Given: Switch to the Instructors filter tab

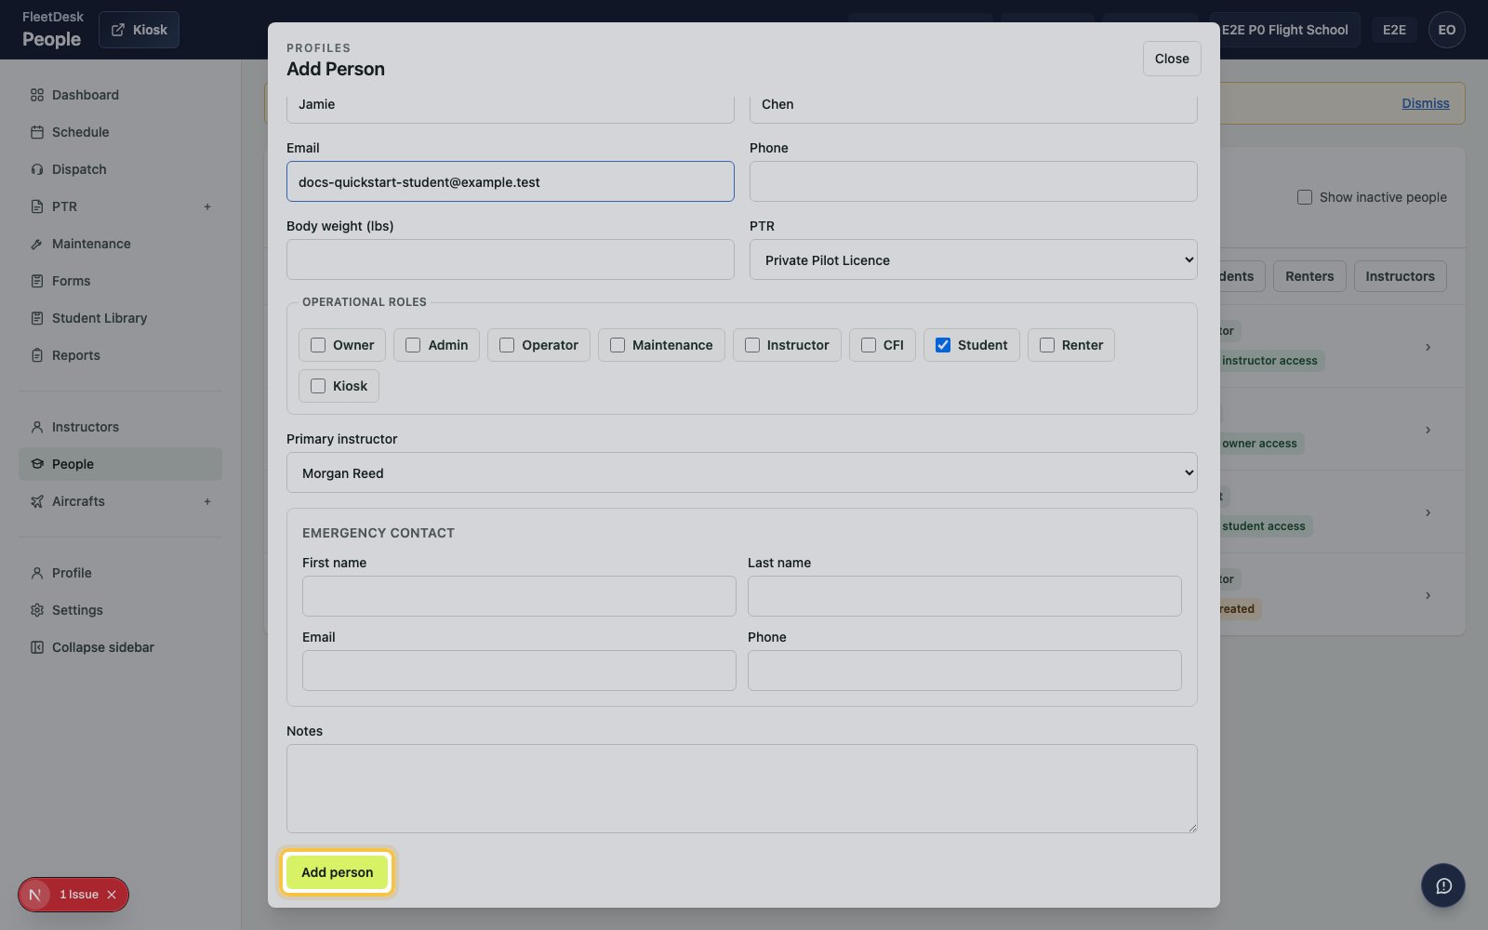Looking at the screenshot, I should pyautogui.click(x=1400, y=276).
